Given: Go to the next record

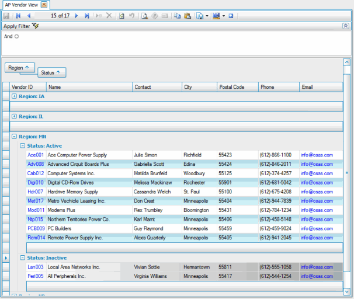Looking at the screenshot, I should pyautogui.click(x=77, y=16).
